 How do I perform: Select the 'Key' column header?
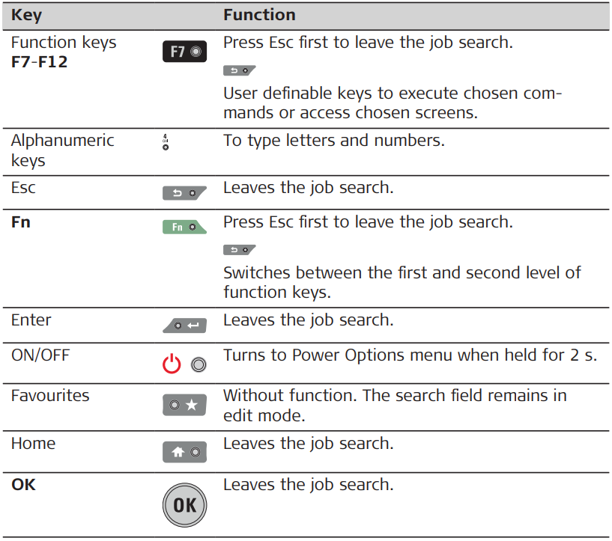point(27,15)
